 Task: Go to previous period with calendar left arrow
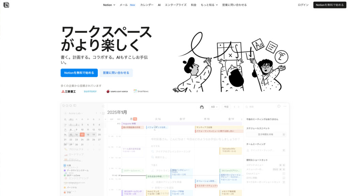point(234,107)
